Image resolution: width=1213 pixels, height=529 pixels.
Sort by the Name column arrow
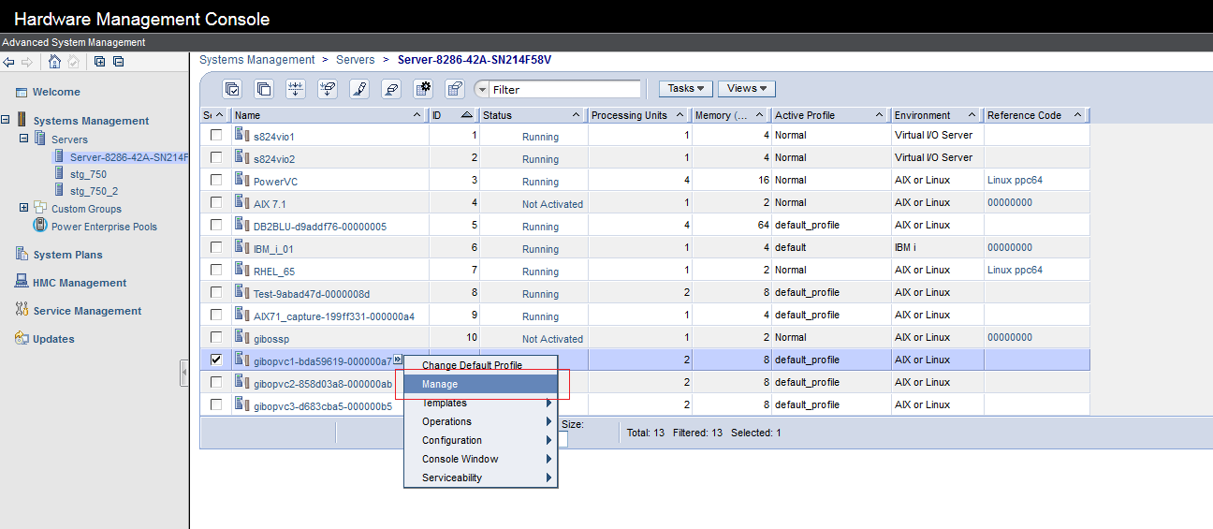point(417,115)
